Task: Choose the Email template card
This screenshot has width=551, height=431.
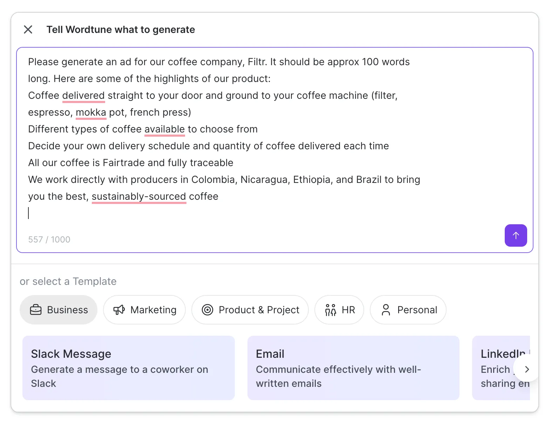Action: tap(353, 368)
